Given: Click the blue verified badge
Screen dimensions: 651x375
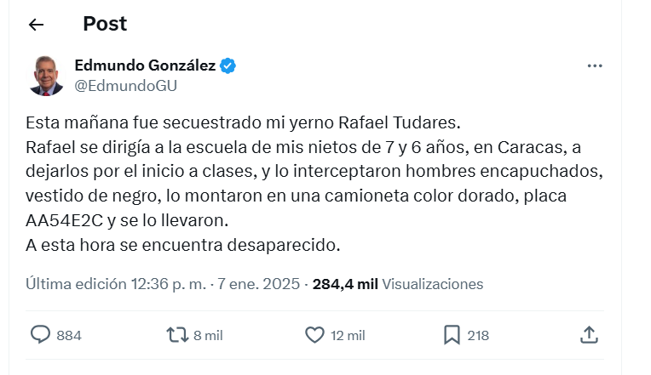Looking at the screenshot, I should 228,65.
